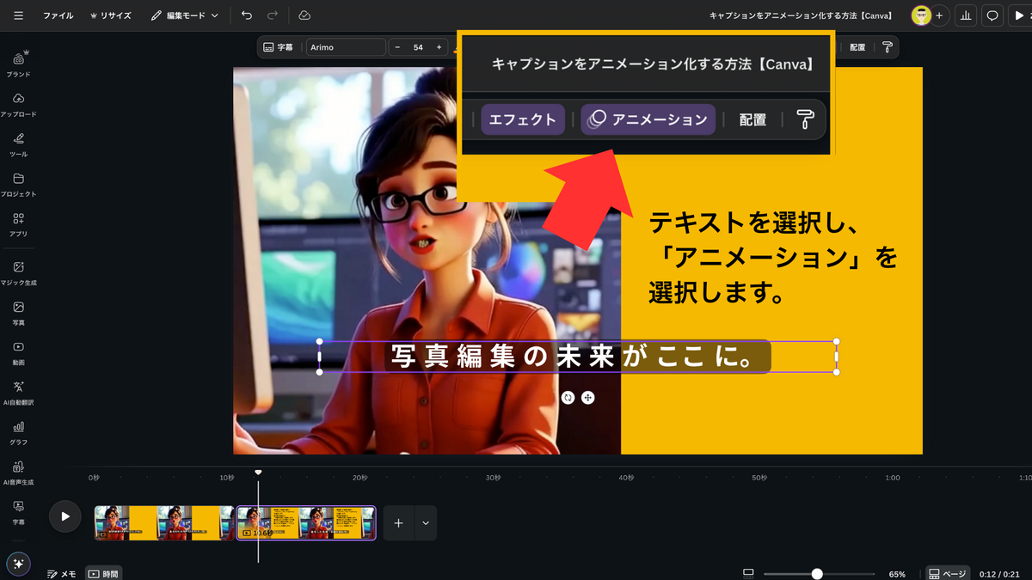1032x580 pixels.
Task: Decrease font size with the minus button
Action: click(398, 47)
